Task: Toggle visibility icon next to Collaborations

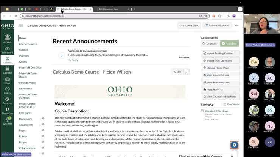Action: (x=43, y=148)
